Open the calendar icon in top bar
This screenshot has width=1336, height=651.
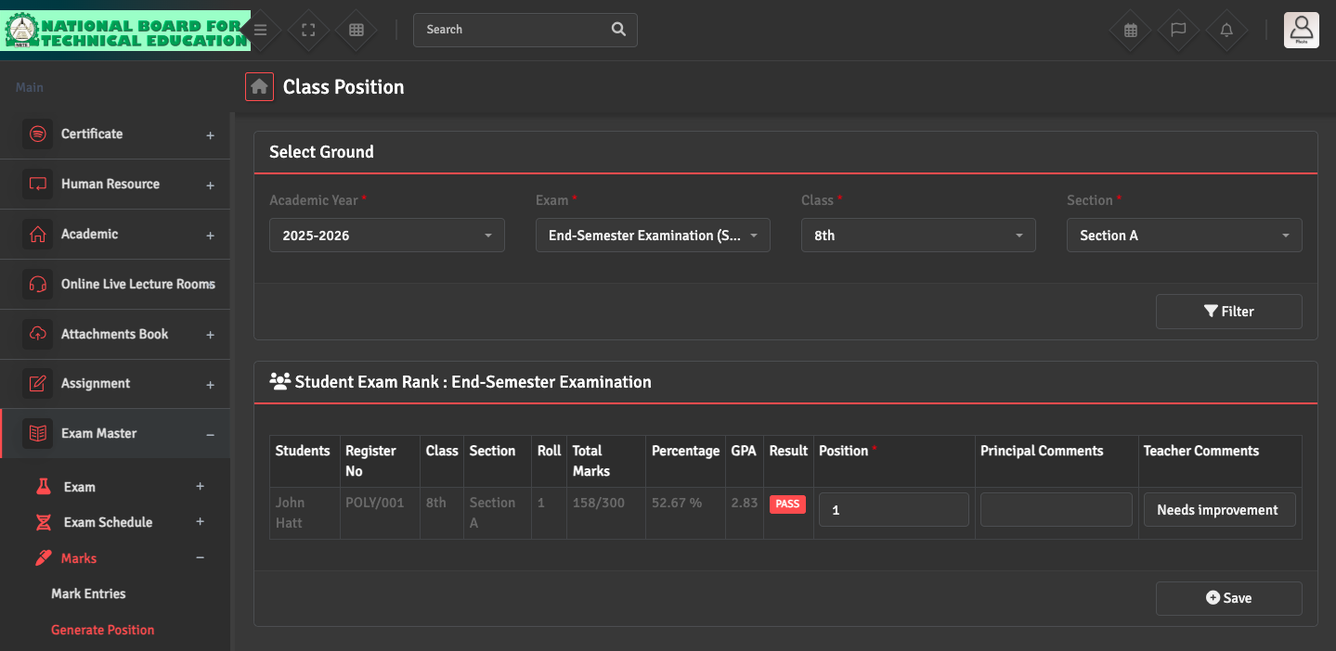(1130, 30)
